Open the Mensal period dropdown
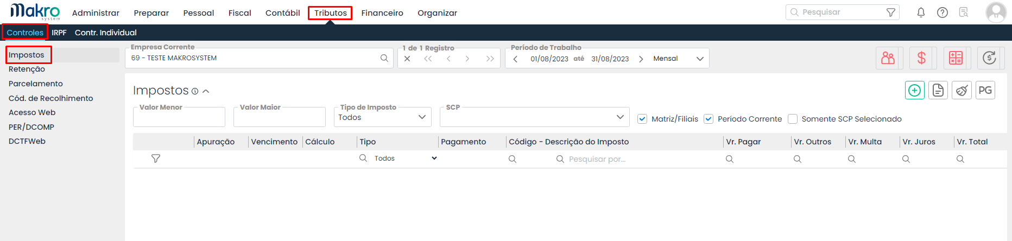Screen dimensions: 1012x241 tap(679, 59)
